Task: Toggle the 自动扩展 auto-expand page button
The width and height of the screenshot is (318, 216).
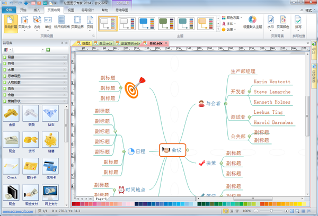Action: (11, 23)
